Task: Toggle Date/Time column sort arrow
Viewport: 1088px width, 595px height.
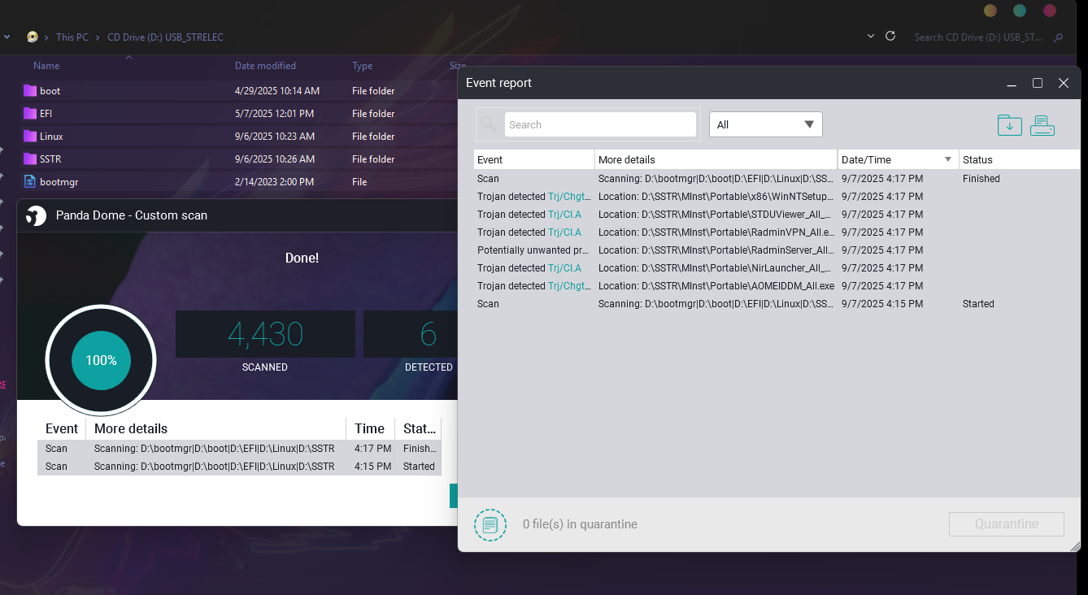Action: (948, 159)
